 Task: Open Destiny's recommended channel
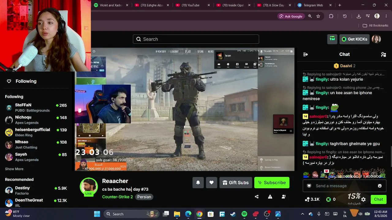(x=36, y=190)
